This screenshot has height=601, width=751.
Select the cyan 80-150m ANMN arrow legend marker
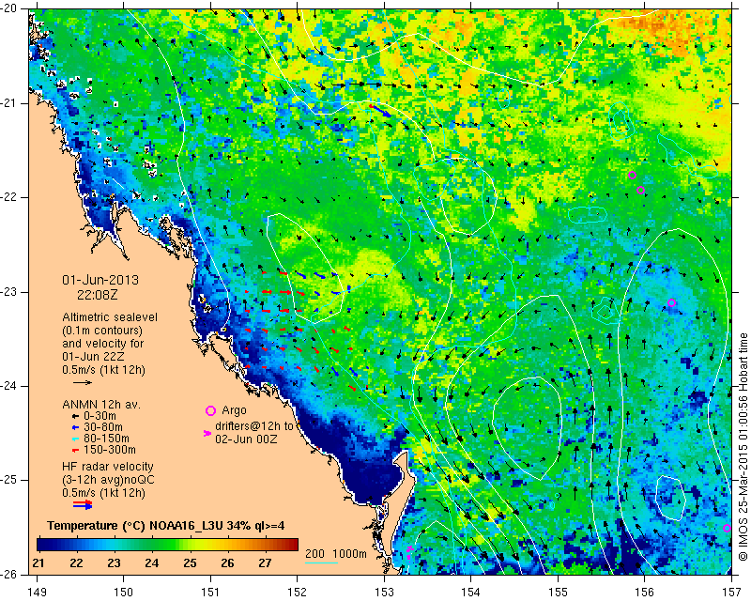click(x=75, y=439)
